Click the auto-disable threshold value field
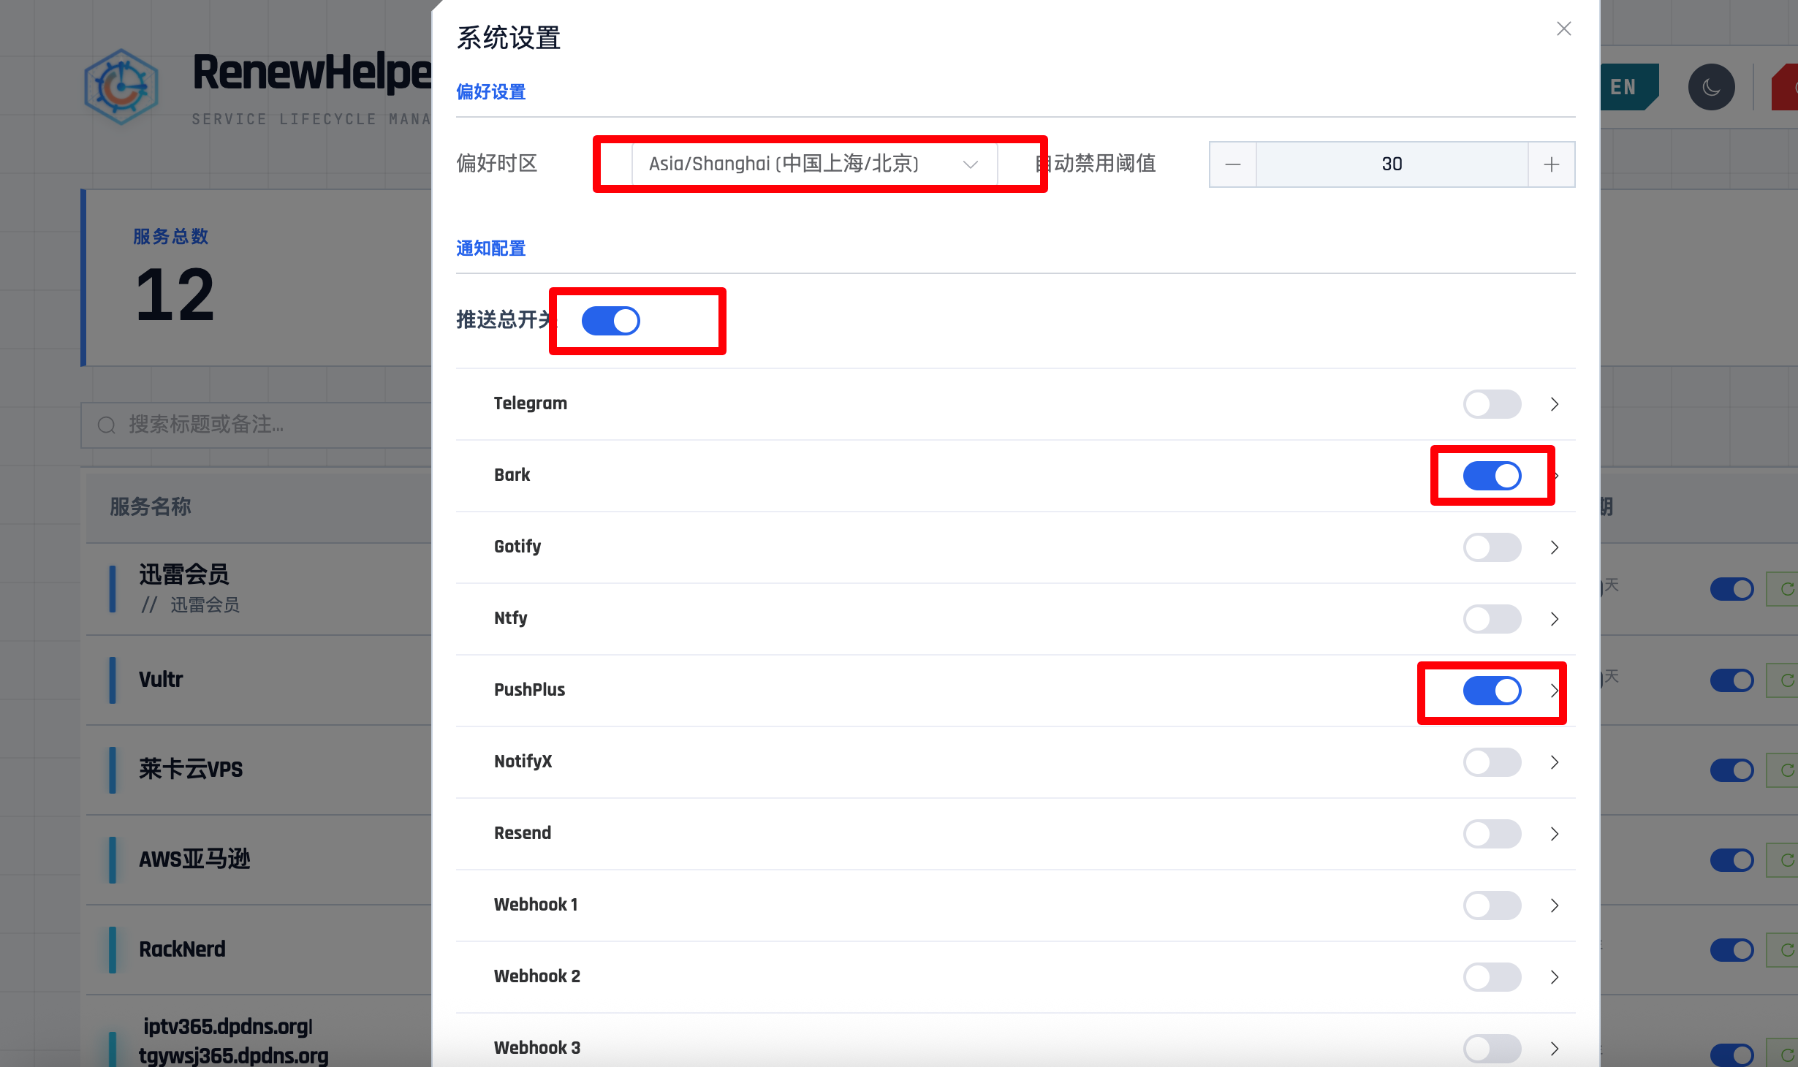The width and height of the screenshot is (1798, 1067). pos(1392,164)
